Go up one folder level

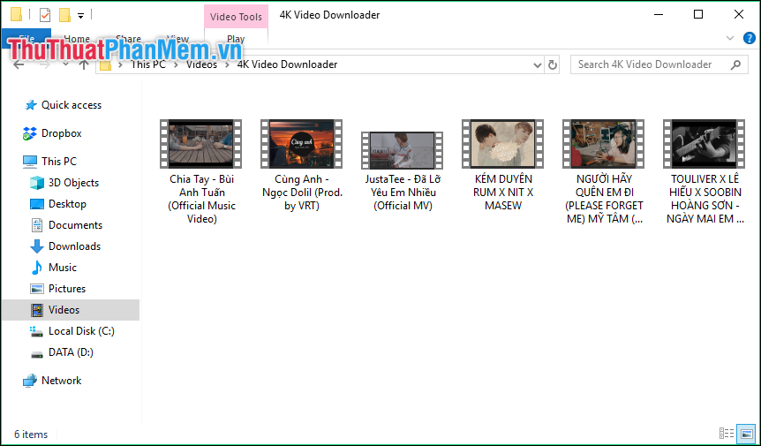click(84, 64)
